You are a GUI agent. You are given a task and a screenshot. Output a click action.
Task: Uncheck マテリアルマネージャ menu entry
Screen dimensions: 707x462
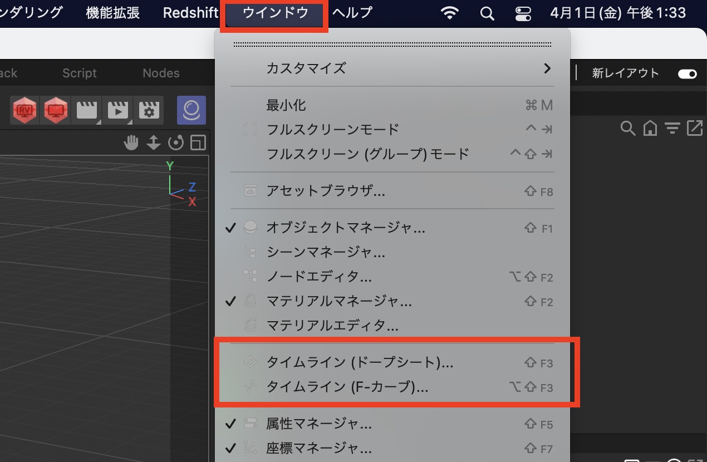click(338, 302)
